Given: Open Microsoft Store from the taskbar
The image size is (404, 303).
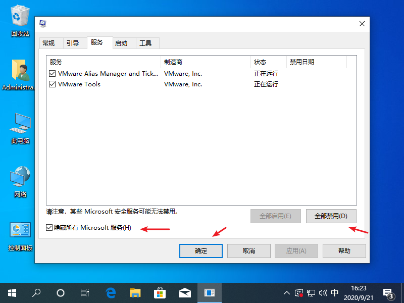Looking at the screenshot, I should click(x=160, y=292).
